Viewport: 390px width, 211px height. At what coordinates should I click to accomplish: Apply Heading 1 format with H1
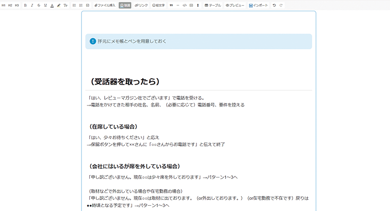(4, 5)
